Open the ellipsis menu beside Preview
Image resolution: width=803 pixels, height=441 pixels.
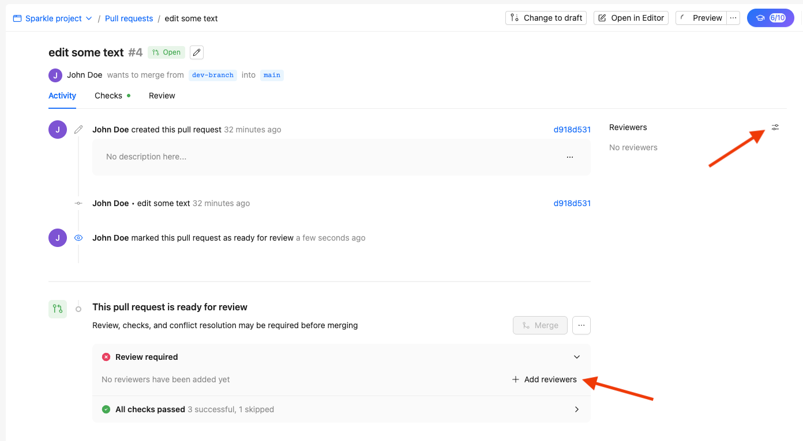click(x=733, y=18)
